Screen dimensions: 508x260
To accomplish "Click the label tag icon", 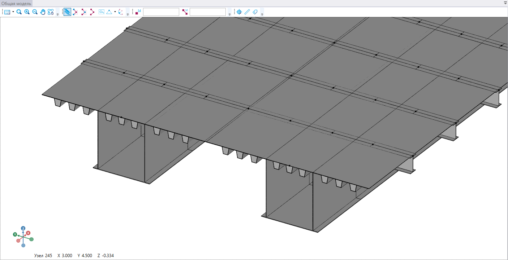I will [x=255, y=12].
